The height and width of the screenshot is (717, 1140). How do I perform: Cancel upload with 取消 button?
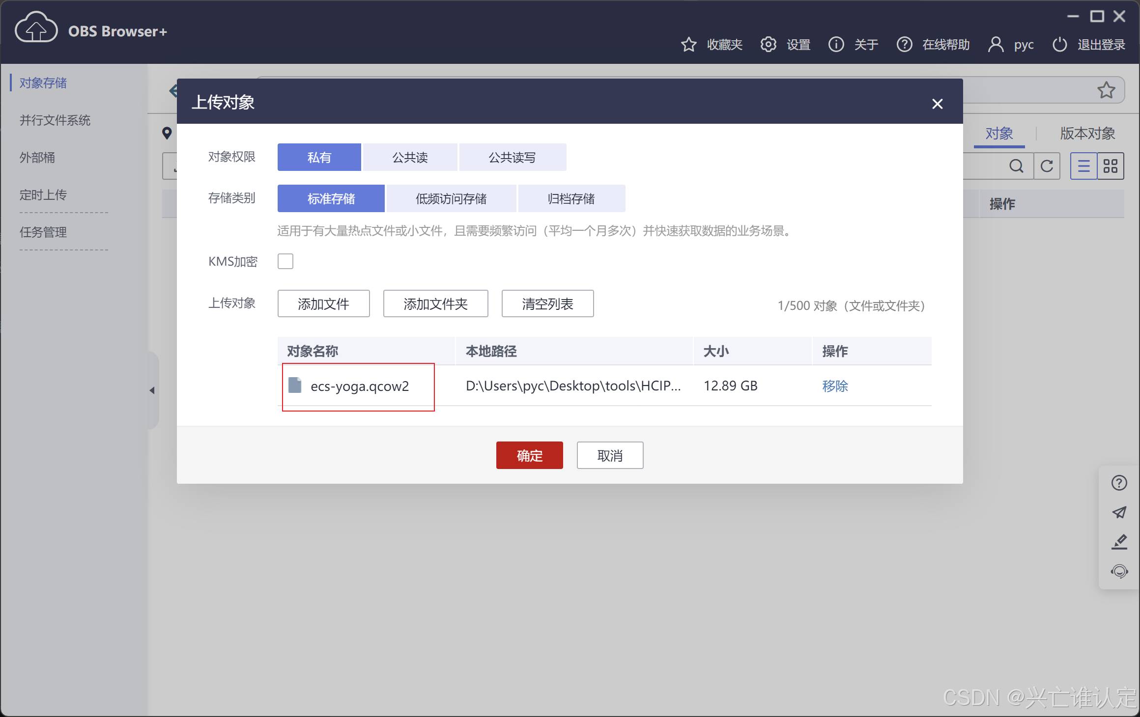click(x=610, y=455)
